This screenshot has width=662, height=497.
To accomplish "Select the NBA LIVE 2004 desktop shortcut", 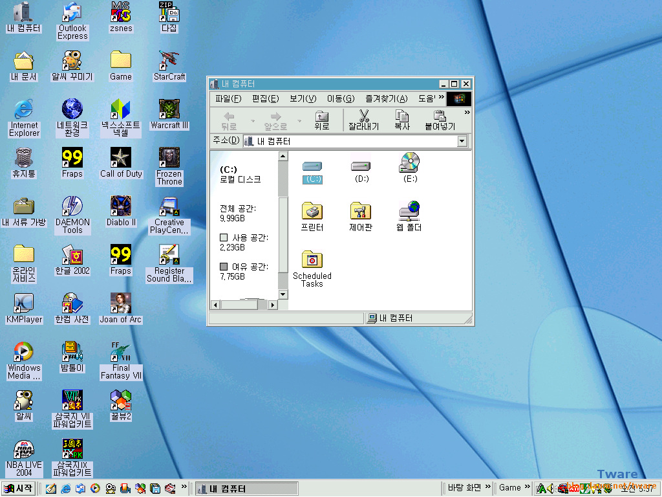I will point(24,458).
